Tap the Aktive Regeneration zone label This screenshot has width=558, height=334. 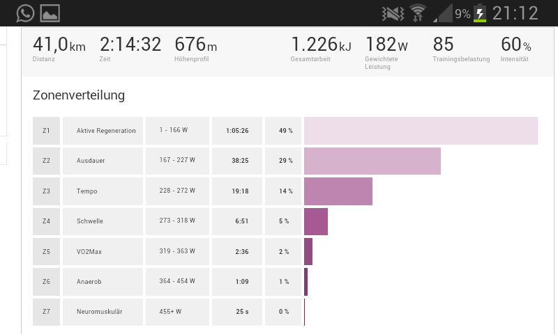tap(103, 131)
